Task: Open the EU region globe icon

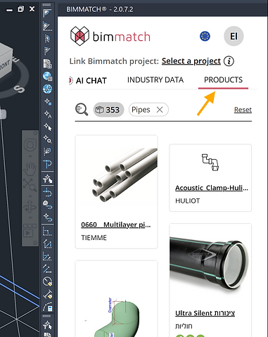Action: coord(205,37)
